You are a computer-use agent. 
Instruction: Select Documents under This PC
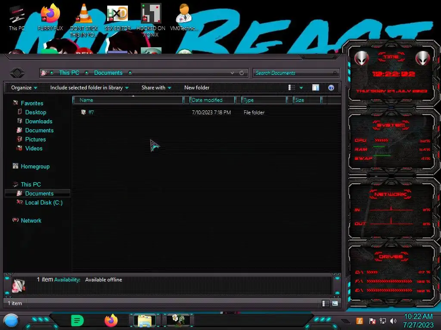(x=39, y=193)
